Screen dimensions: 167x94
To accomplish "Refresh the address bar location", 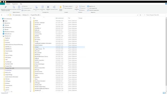I will point(140,15).
